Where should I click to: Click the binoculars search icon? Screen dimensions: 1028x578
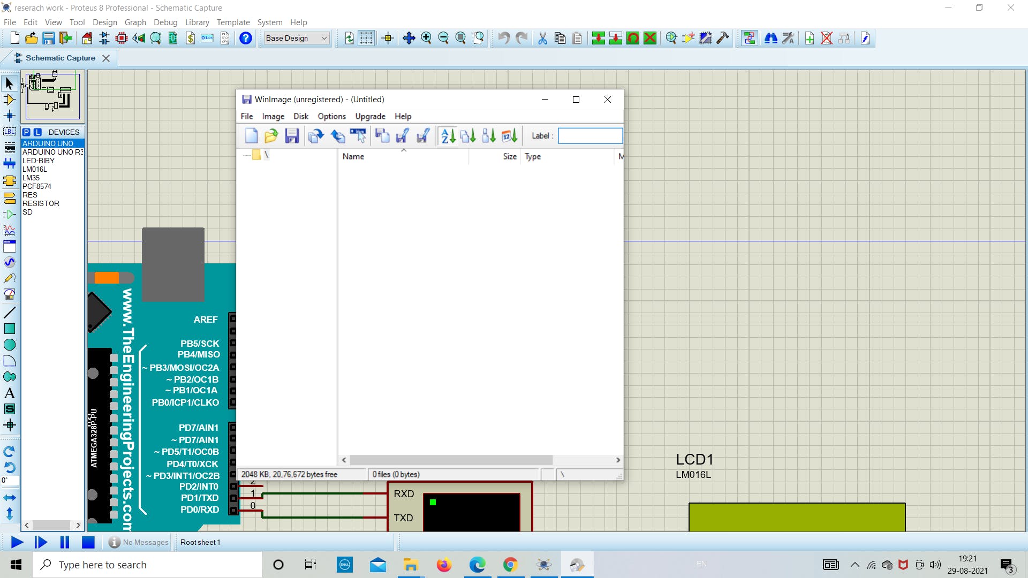coord(771,38)
